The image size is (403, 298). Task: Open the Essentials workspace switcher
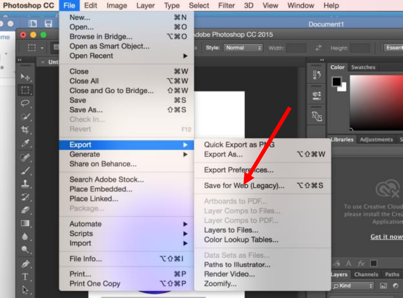(393, 48)
